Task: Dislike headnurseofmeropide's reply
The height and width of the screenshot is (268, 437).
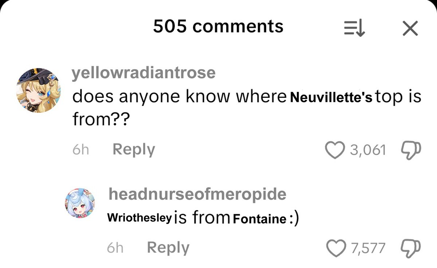Action: click(x=410, y=248)
